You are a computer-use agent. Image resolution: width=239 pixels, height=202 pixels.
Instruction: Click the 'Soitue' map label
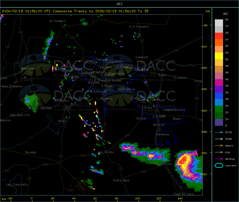(x=141, y=118)
